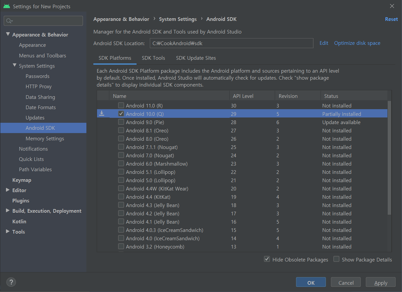
Task: Select the Android 4.4W (KitKat Wear) row name
Action: click(157, 188)
